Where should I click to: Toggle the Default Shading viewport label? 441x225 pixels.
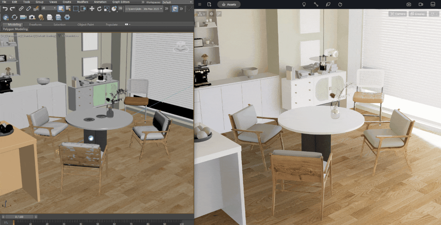tap(45, 36)
